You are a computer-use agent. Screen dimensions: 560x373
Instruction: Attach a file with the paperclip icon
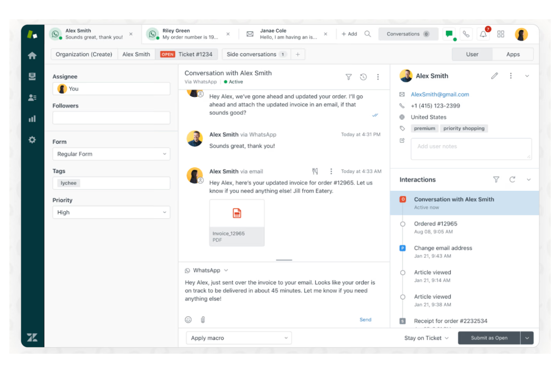click(x=203, y=319)
